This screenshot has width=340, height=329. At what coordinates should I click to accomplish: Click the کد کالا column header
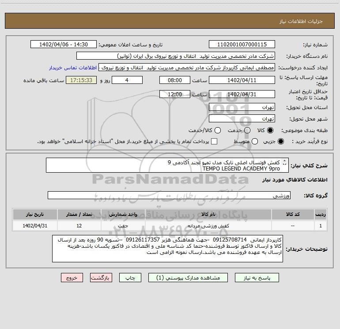tap(293, 214)
